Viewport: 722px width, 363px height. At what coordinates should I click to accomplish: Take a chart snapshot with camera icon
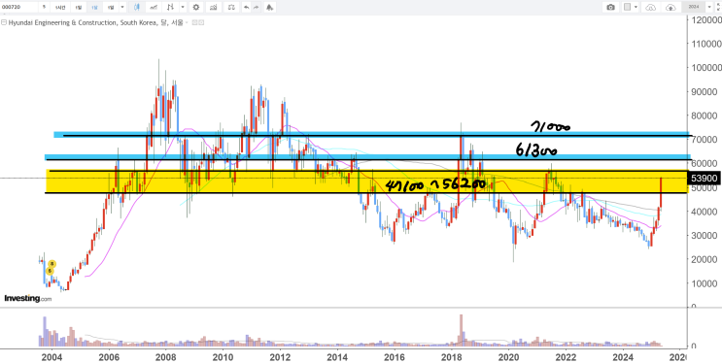[610, 7]
